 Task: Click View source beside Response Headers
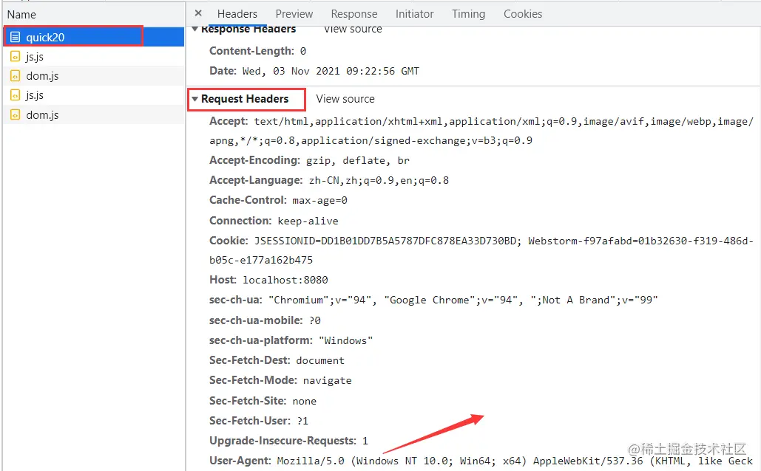pyautogui.click(x=353, y=30)
